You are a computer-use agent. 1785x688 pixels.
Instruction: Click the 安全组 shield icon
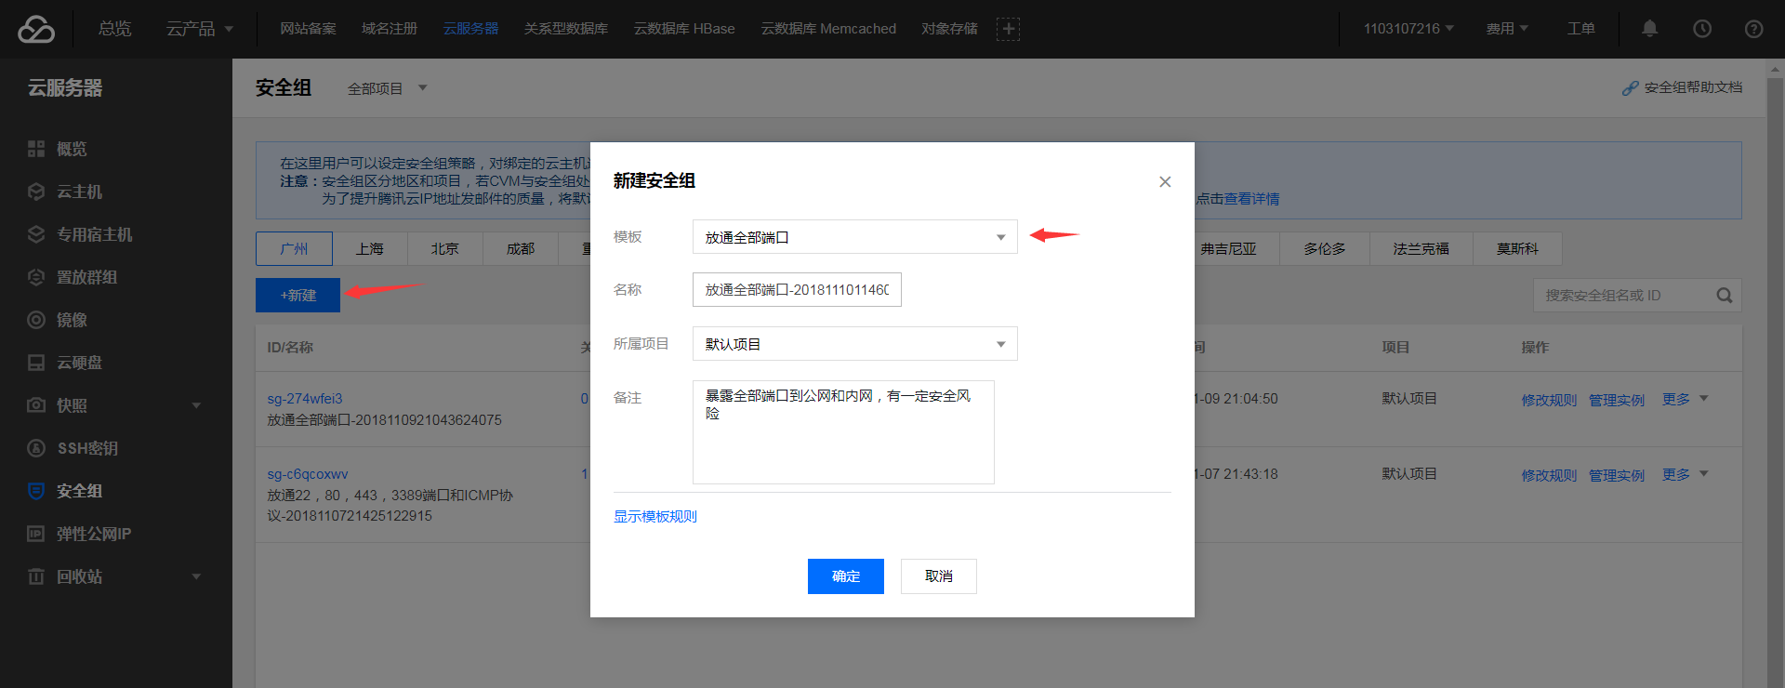(x=36, y=491)
